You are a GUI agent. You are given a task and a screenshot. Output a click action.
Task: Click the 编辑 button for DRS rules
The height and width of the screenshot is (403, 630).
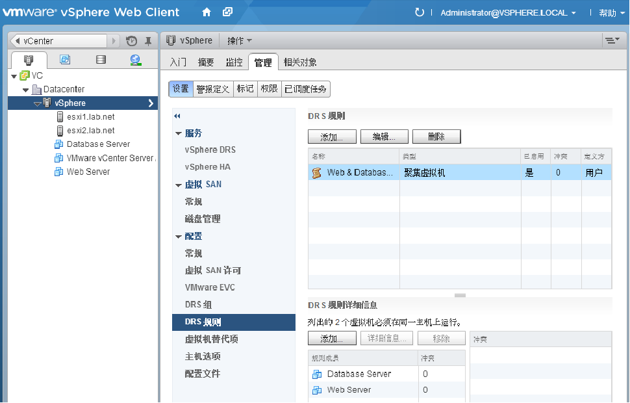384,136
